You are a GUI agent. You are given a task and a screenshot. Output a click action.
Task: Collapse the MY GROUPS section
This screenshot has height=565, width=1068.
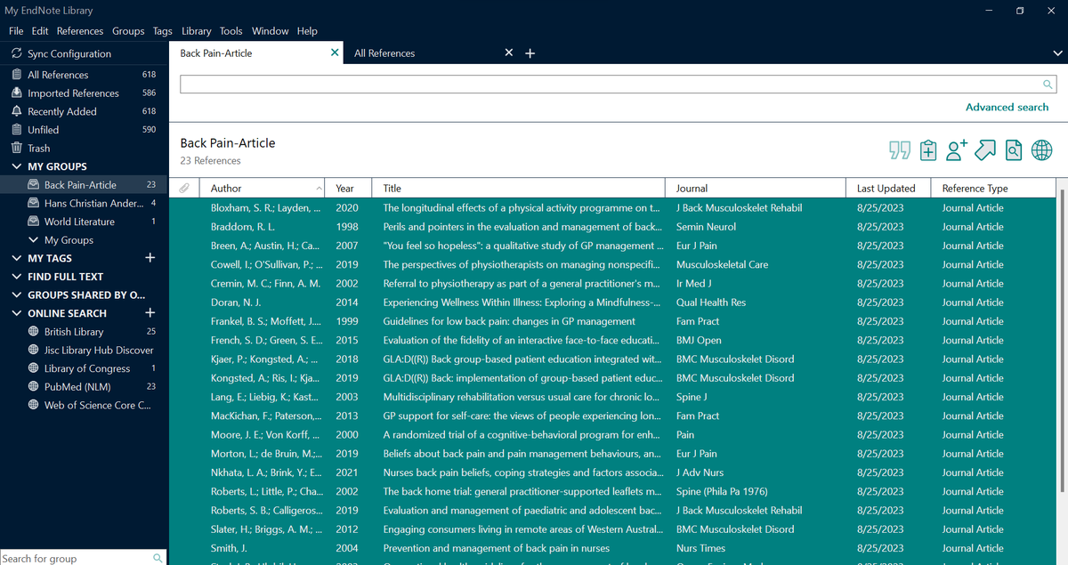pos(17,166)
